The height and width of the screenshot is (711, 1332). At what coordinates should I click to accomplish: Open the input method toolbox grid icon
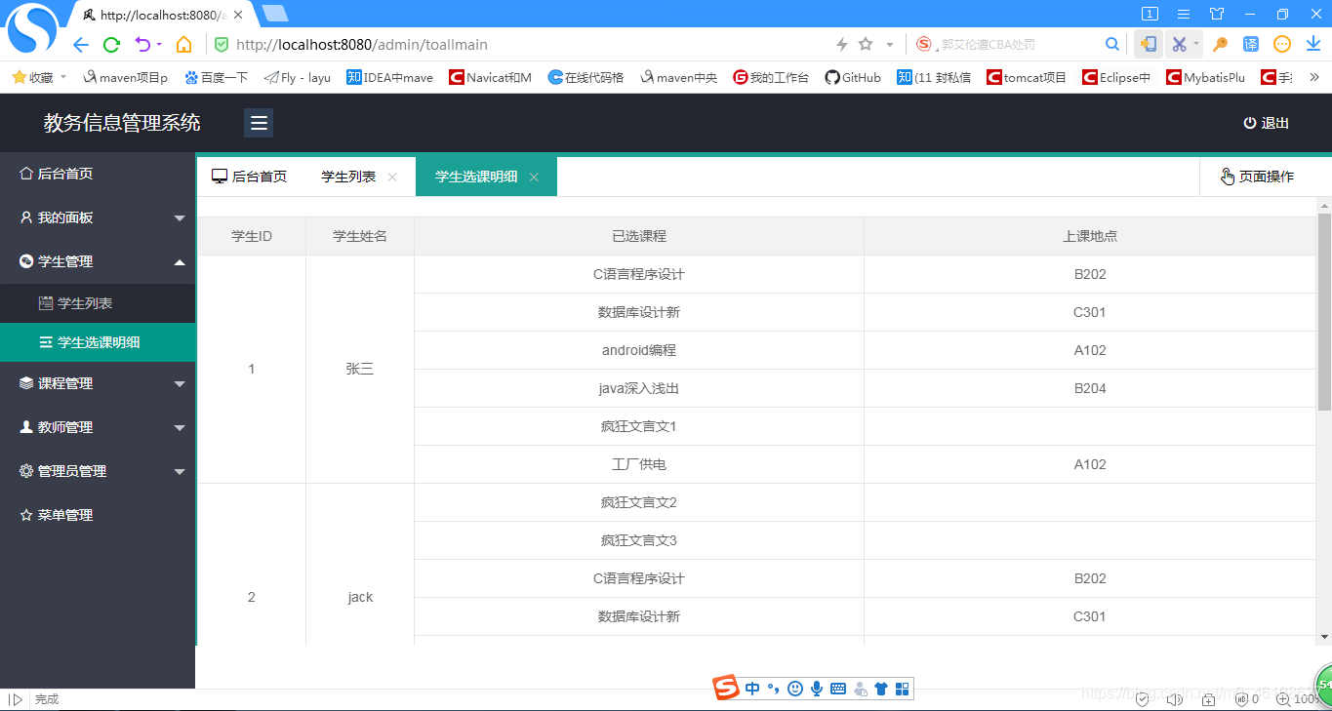(x=903, y=689)
